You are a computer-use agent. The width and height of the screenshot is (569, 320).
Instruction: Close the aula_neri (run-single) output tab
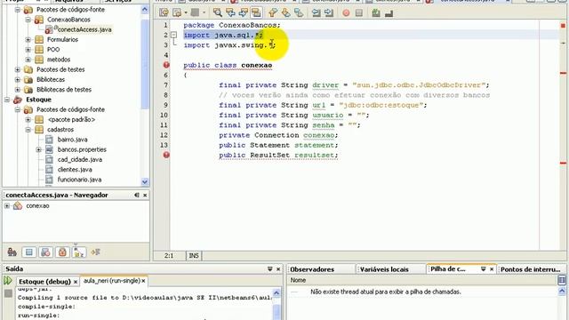[x=143, y=281]
